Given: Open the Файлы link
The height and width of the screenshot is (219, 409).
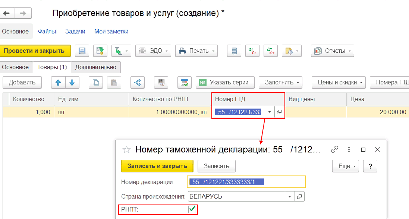Looking at the screenshot, I should coord(47,32).
